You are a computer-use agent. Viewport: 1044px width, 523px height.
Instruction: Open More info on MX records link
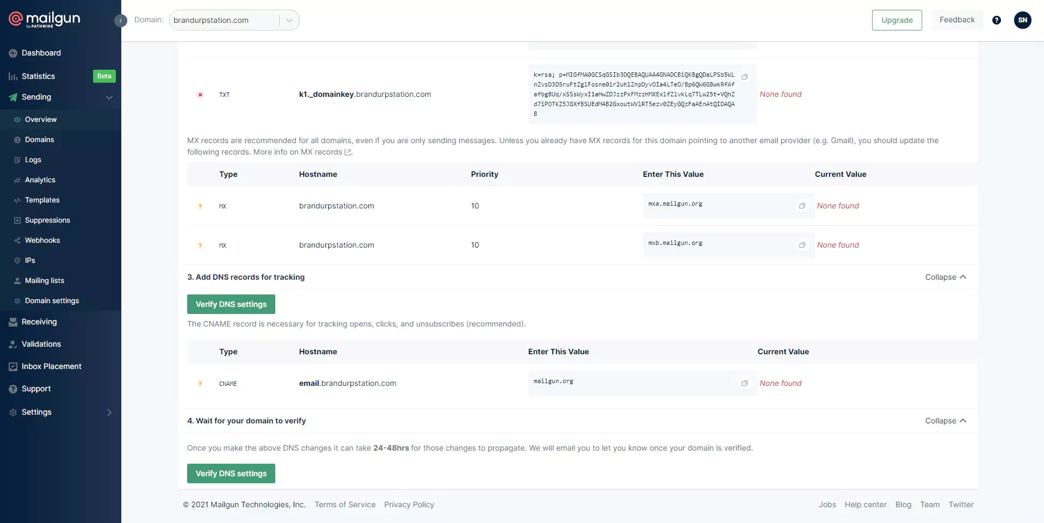pyautogui.click(x=302, y=152)
